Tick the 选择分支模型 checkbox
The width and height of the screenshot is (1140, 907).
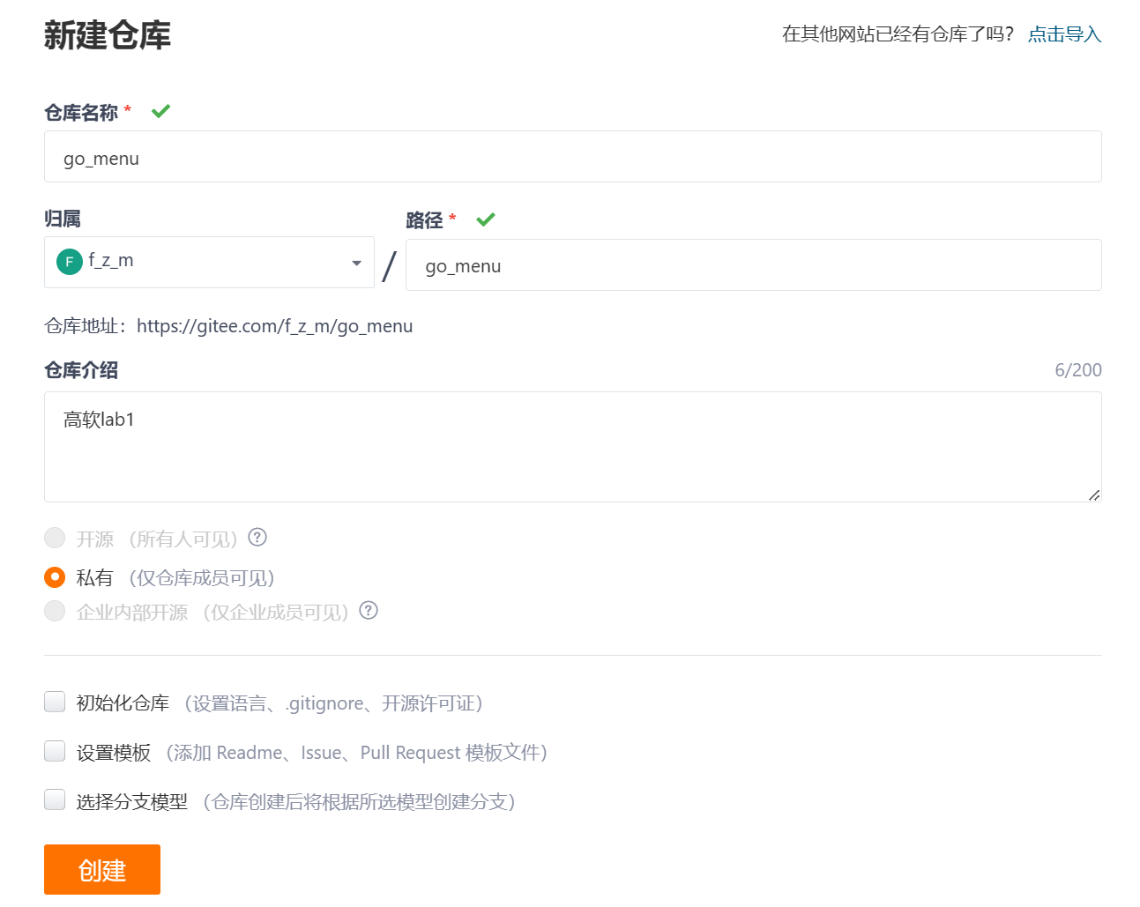pyautogui.click(x=55, y=800)
